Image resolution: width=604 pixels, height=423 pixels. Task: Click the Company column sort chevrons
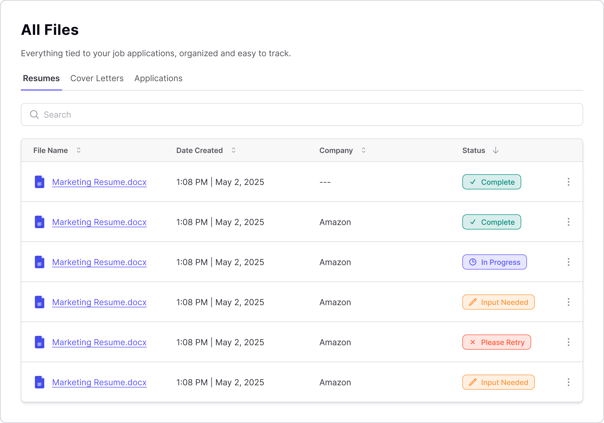(363, 150)
